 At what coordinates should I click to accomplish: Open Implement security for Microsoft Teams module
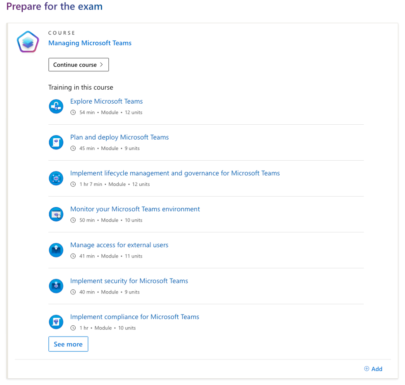(129, 281)
